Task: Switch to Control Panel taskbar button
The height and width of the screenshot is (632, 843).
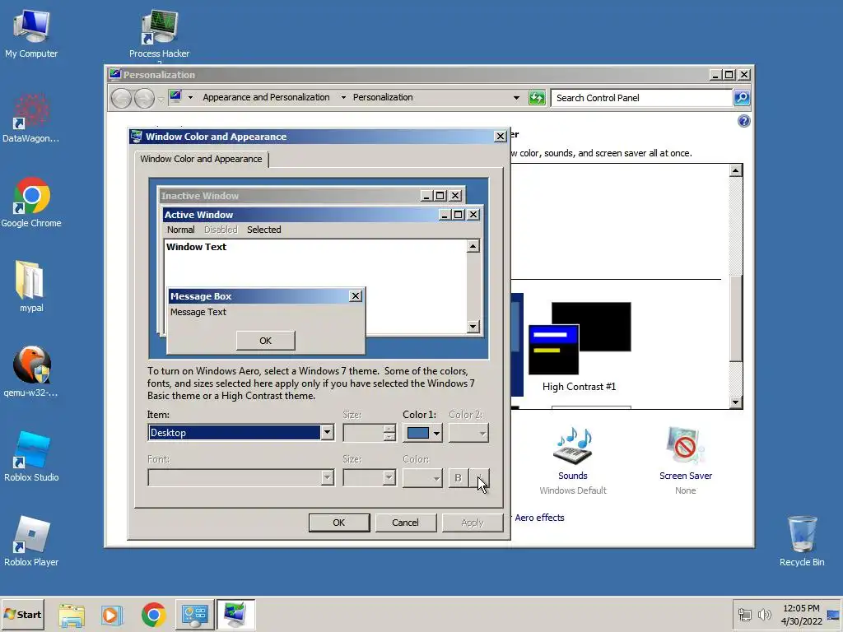Action: pyautogui.click(x=194, y=615)
